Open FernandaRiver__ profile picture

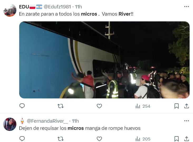click(x=10, y=124)
